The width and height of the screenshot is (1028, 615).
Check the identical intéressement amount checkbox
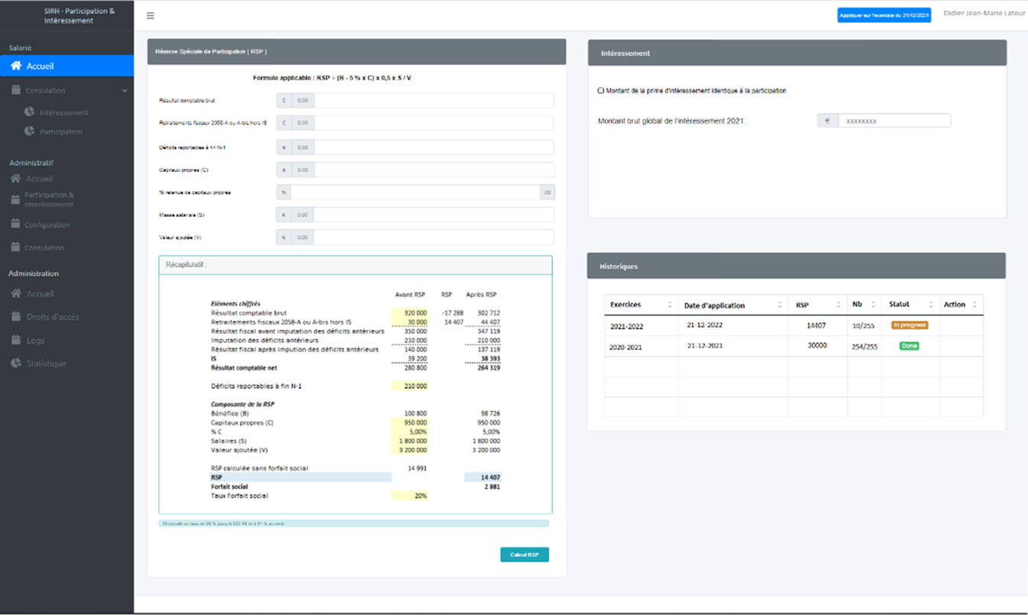(601, 91)
